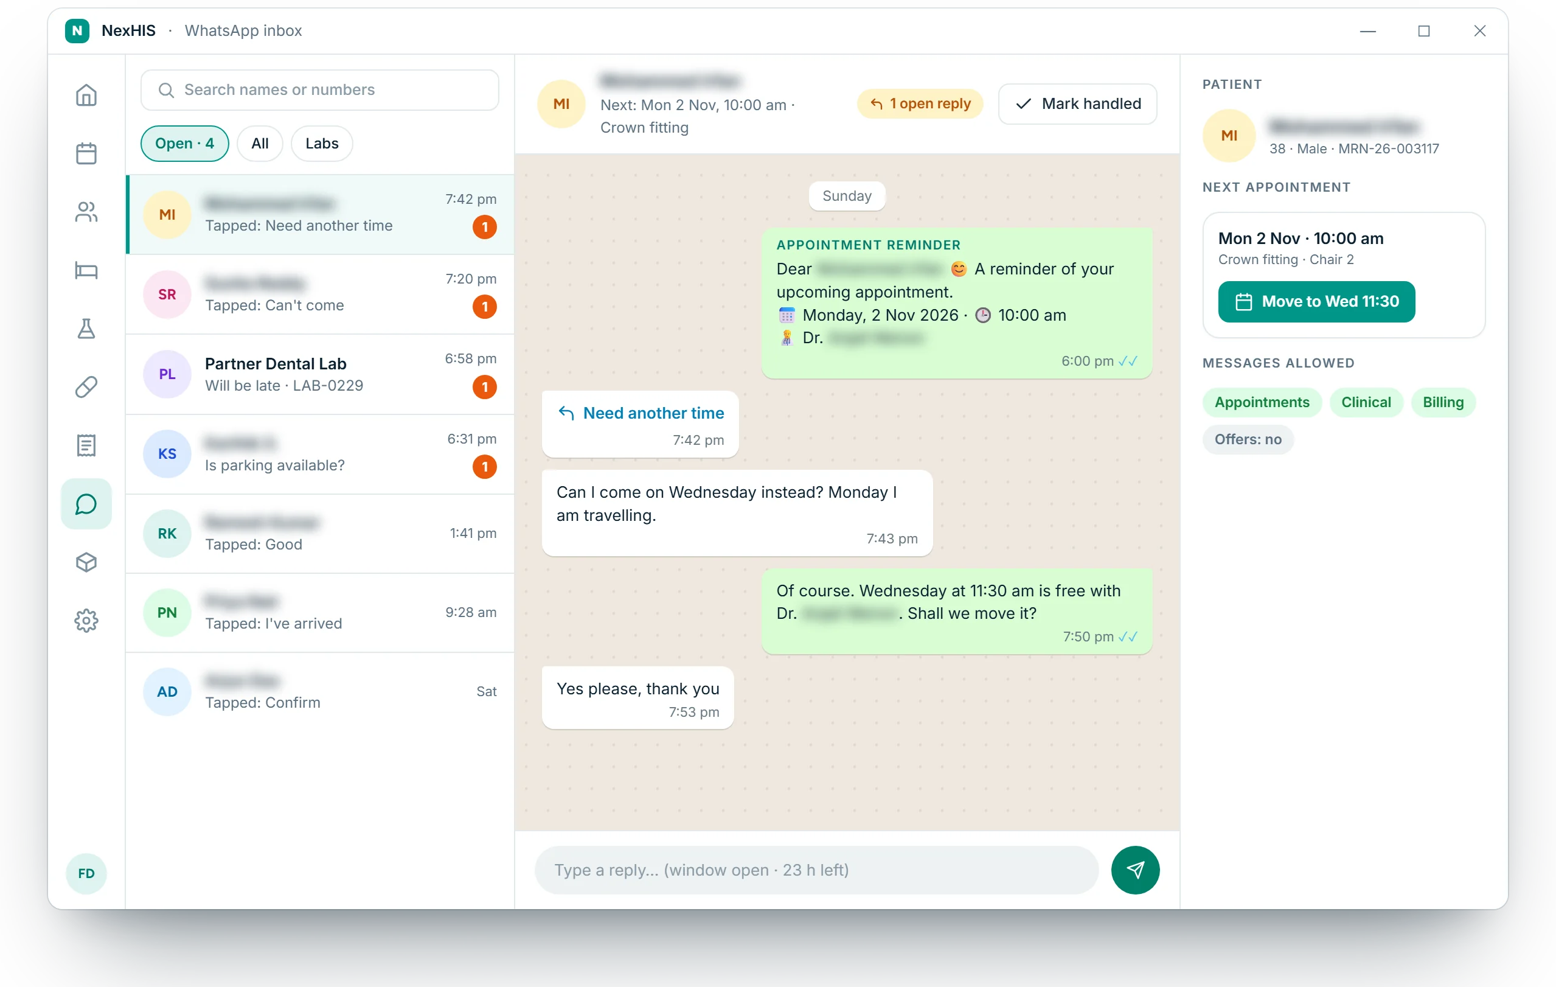
Task: Click the NexHIS logo icon
Action: pos(77,30)
